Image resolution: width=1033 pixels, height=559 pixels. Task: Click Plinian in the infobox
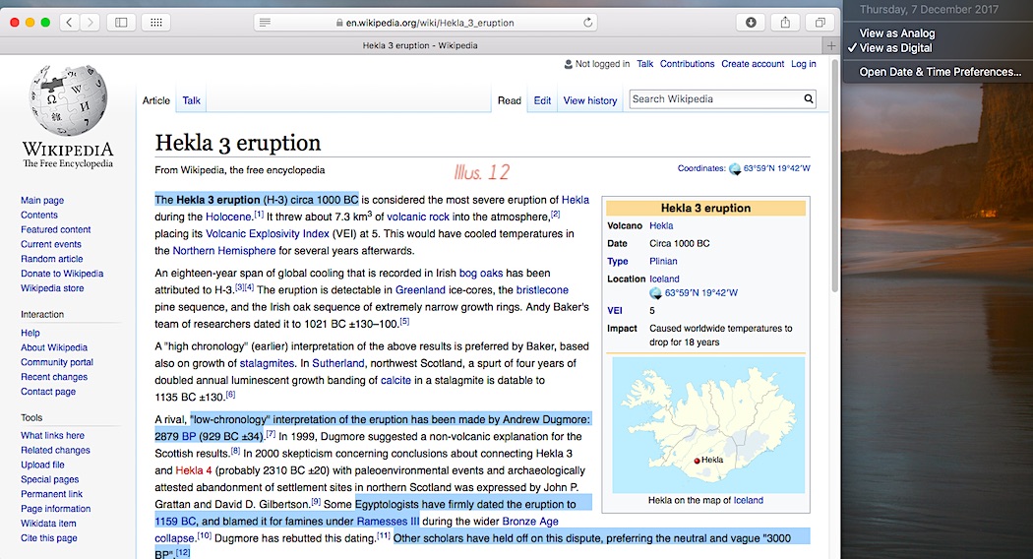click(x=663, y=261)
